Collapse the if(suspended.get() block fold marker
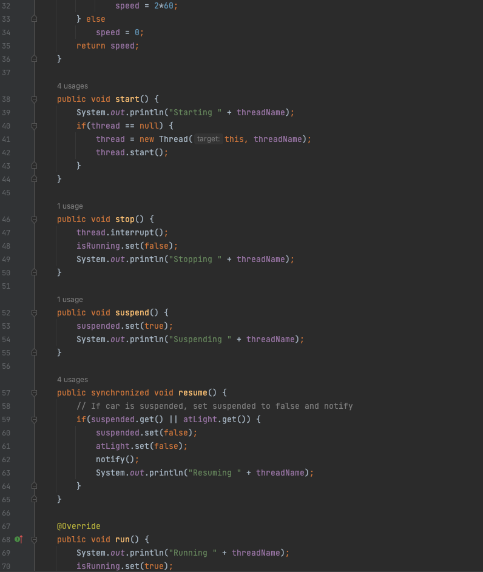 click(35, 420)
